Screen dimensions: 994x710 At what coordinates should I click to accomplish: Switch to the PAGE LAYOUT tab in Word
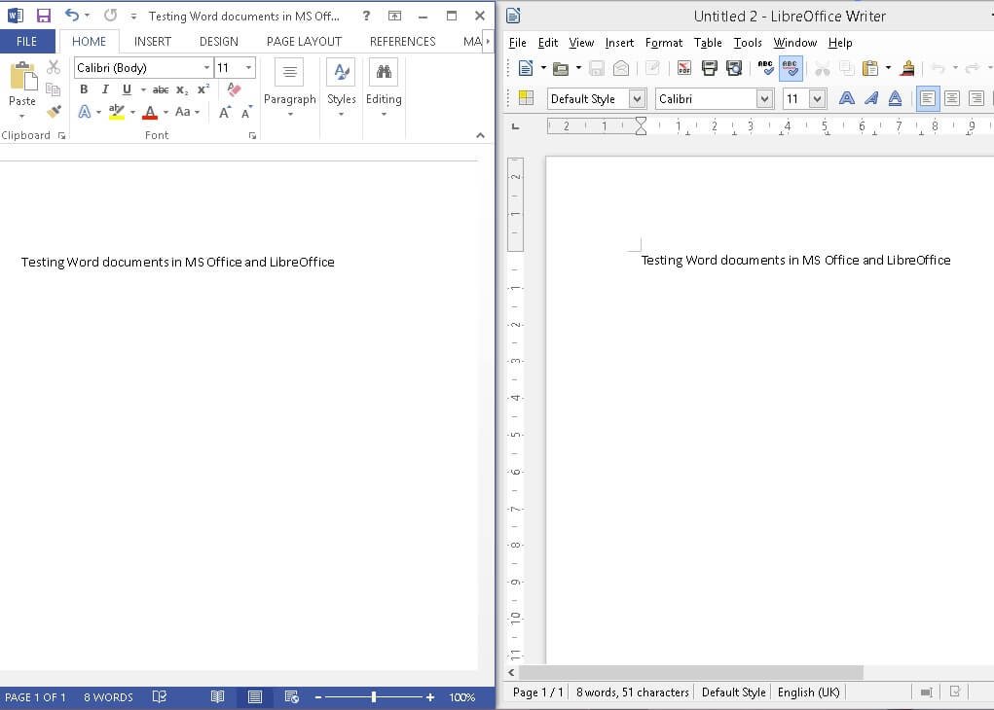point(305,42)
